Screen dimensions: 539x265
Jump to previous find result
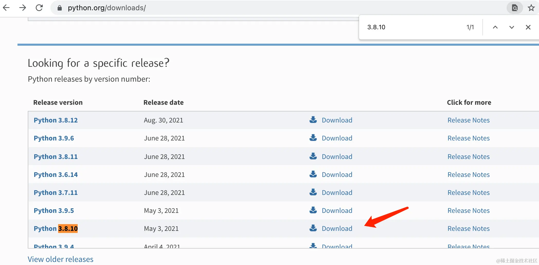coord(495,27)
